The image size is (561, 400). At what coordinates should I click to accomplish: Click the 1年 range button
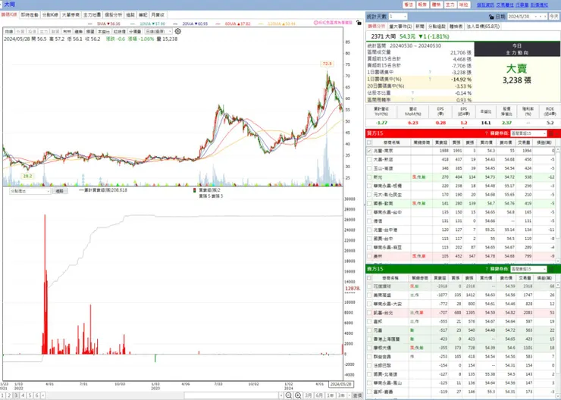coord(331,395)
